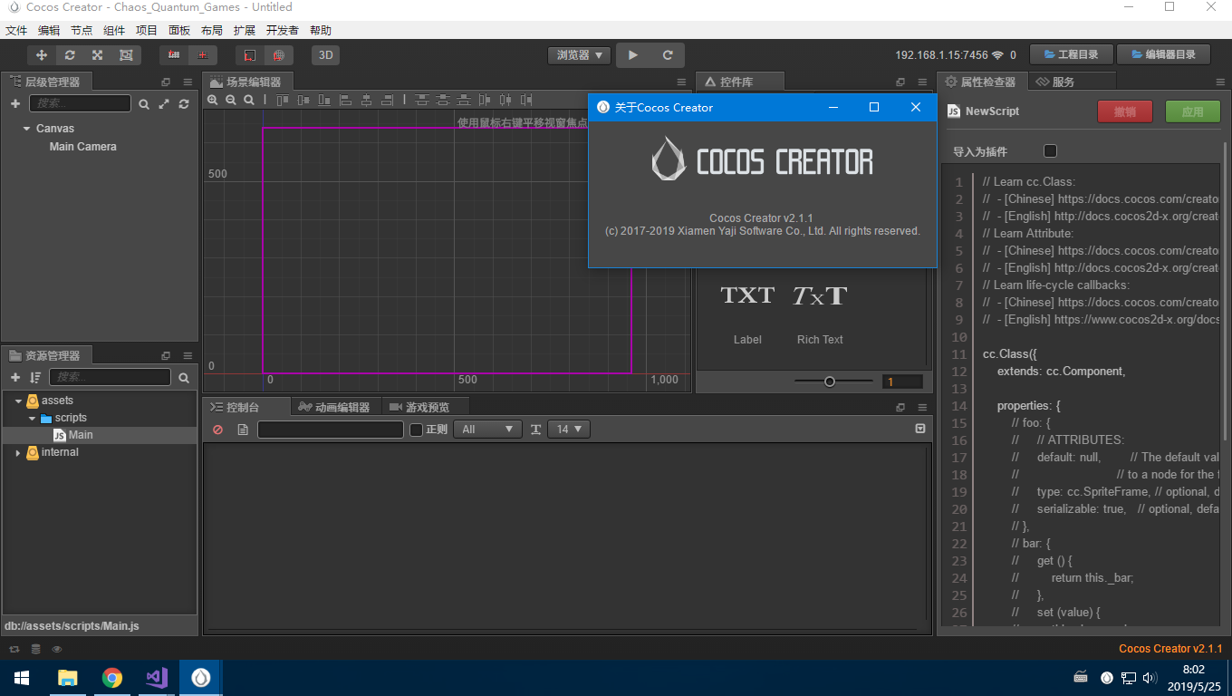The image size is (1232, 696).
Task: Start game preview with play button
Action: point(633,55)
